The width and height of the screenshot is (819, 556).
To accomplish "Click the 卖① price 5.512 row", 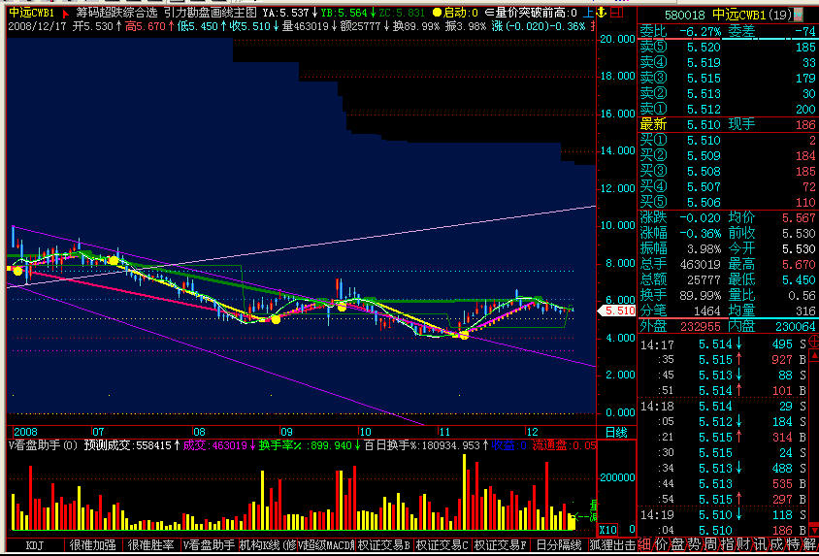I will pos(728,109).
